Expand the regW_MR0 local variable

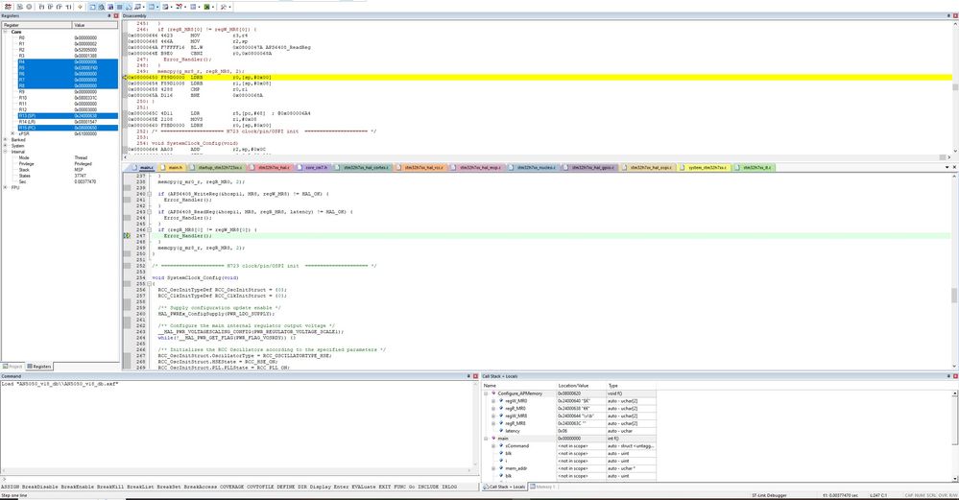click(493, 401)
